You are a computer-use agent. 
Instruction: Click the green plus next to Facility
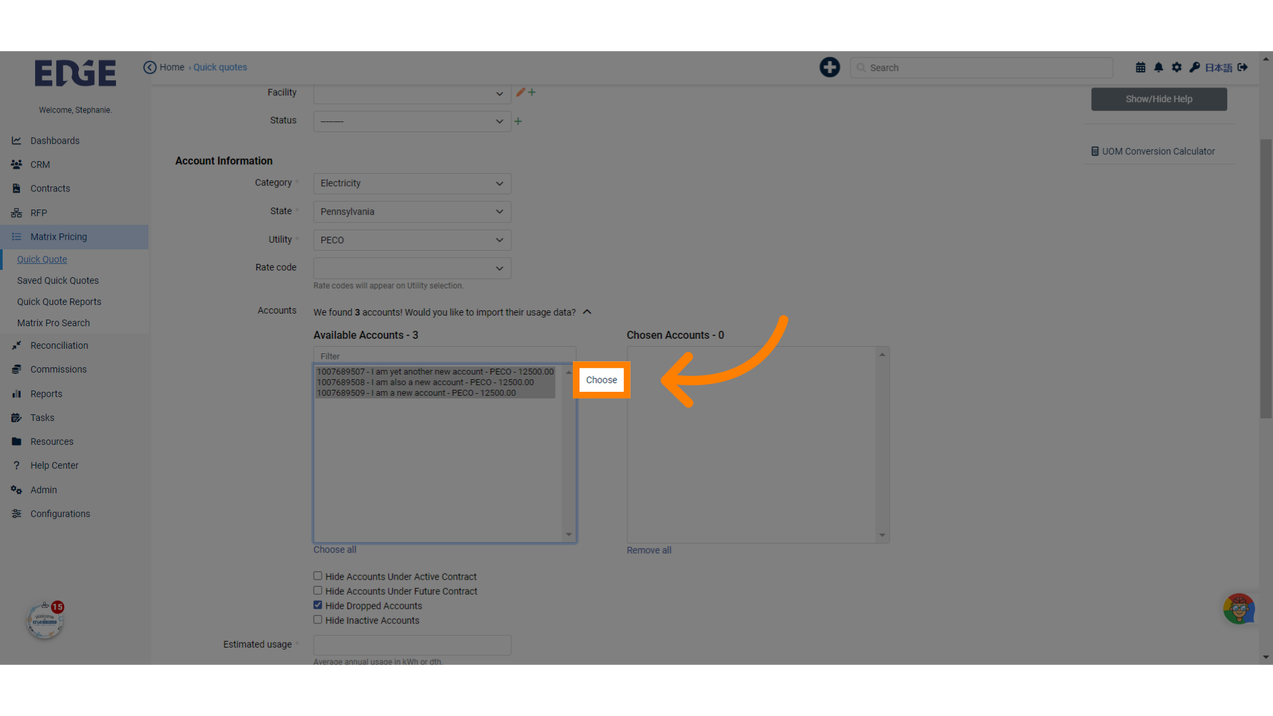pyautogui.click(x=532, y=92)
